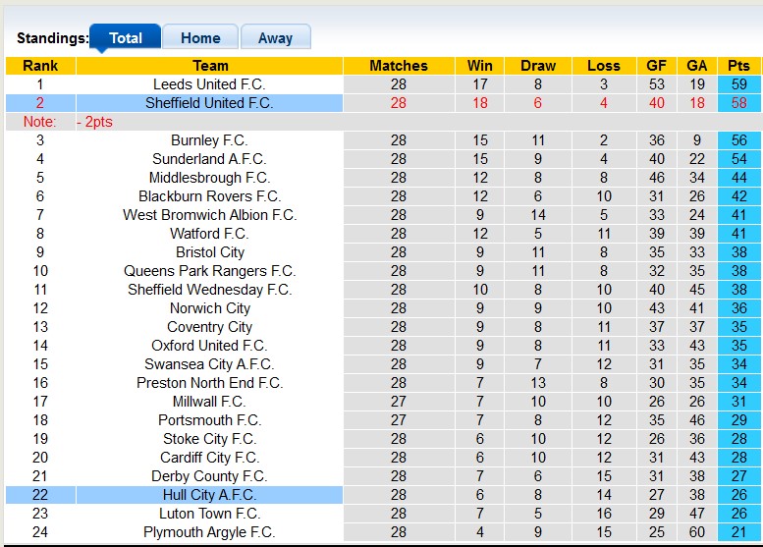The width and height of the screenshot is (763, 547).
Task: Select Burnley F.C. in the table
Action: coord(209,140)
